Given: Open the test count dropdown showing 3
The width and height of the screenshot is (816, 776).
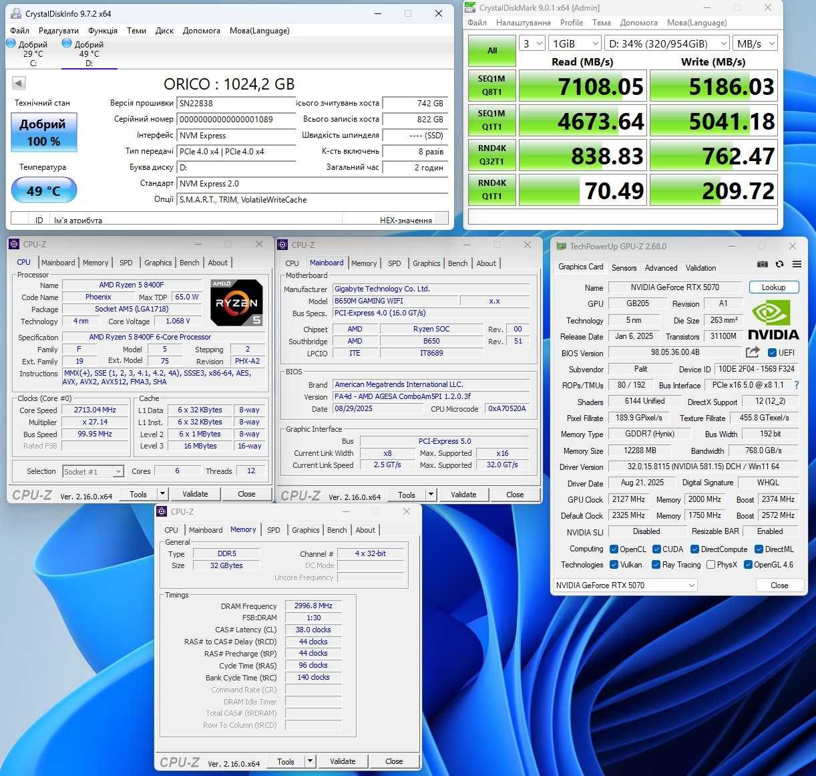Looking at the screenshot, I should point(532,43).
